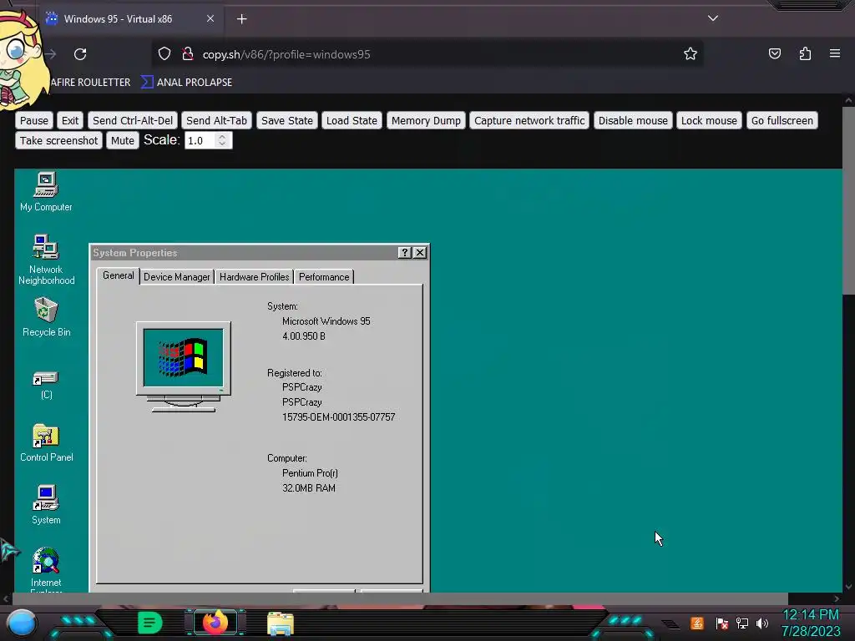Click the Load State button
The image size is (855, 641).
click(352, 120)
